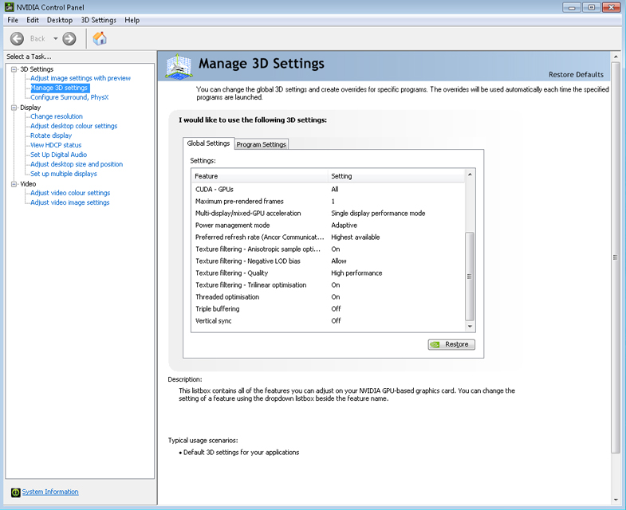This screenshot has height=510, width=626.
Task: Open Rotate display task
Action: (x=51, y=135)
